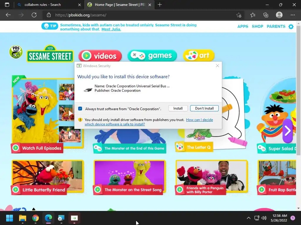Viewport: 301px width, 225px height.
Task: Reload the Sesame Street page
Action: click(34, 15)
